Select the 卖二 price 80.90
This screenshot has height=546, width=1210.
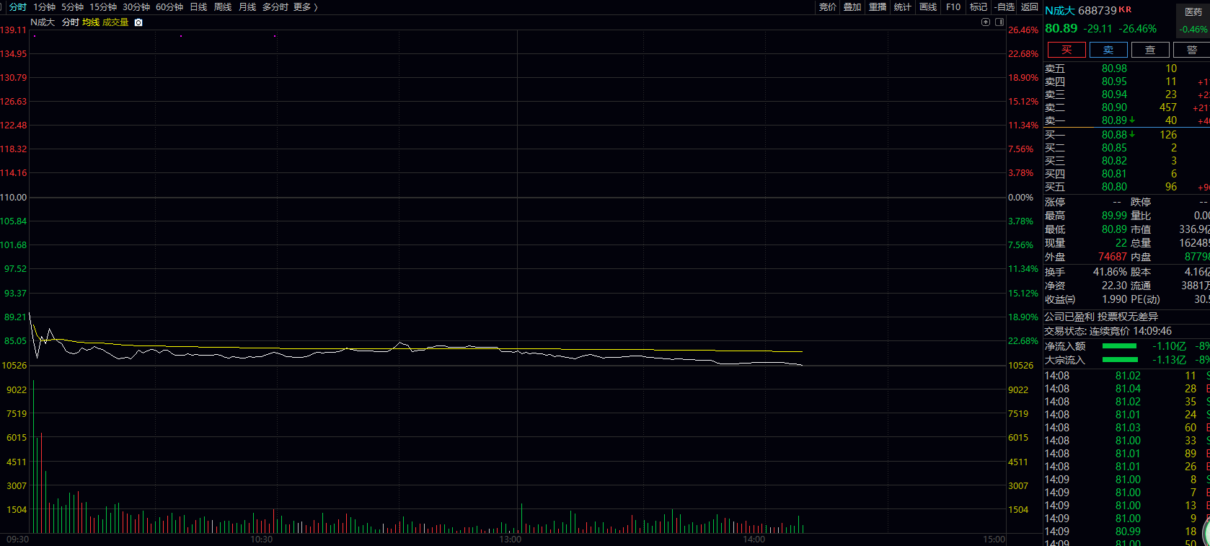1114,107
